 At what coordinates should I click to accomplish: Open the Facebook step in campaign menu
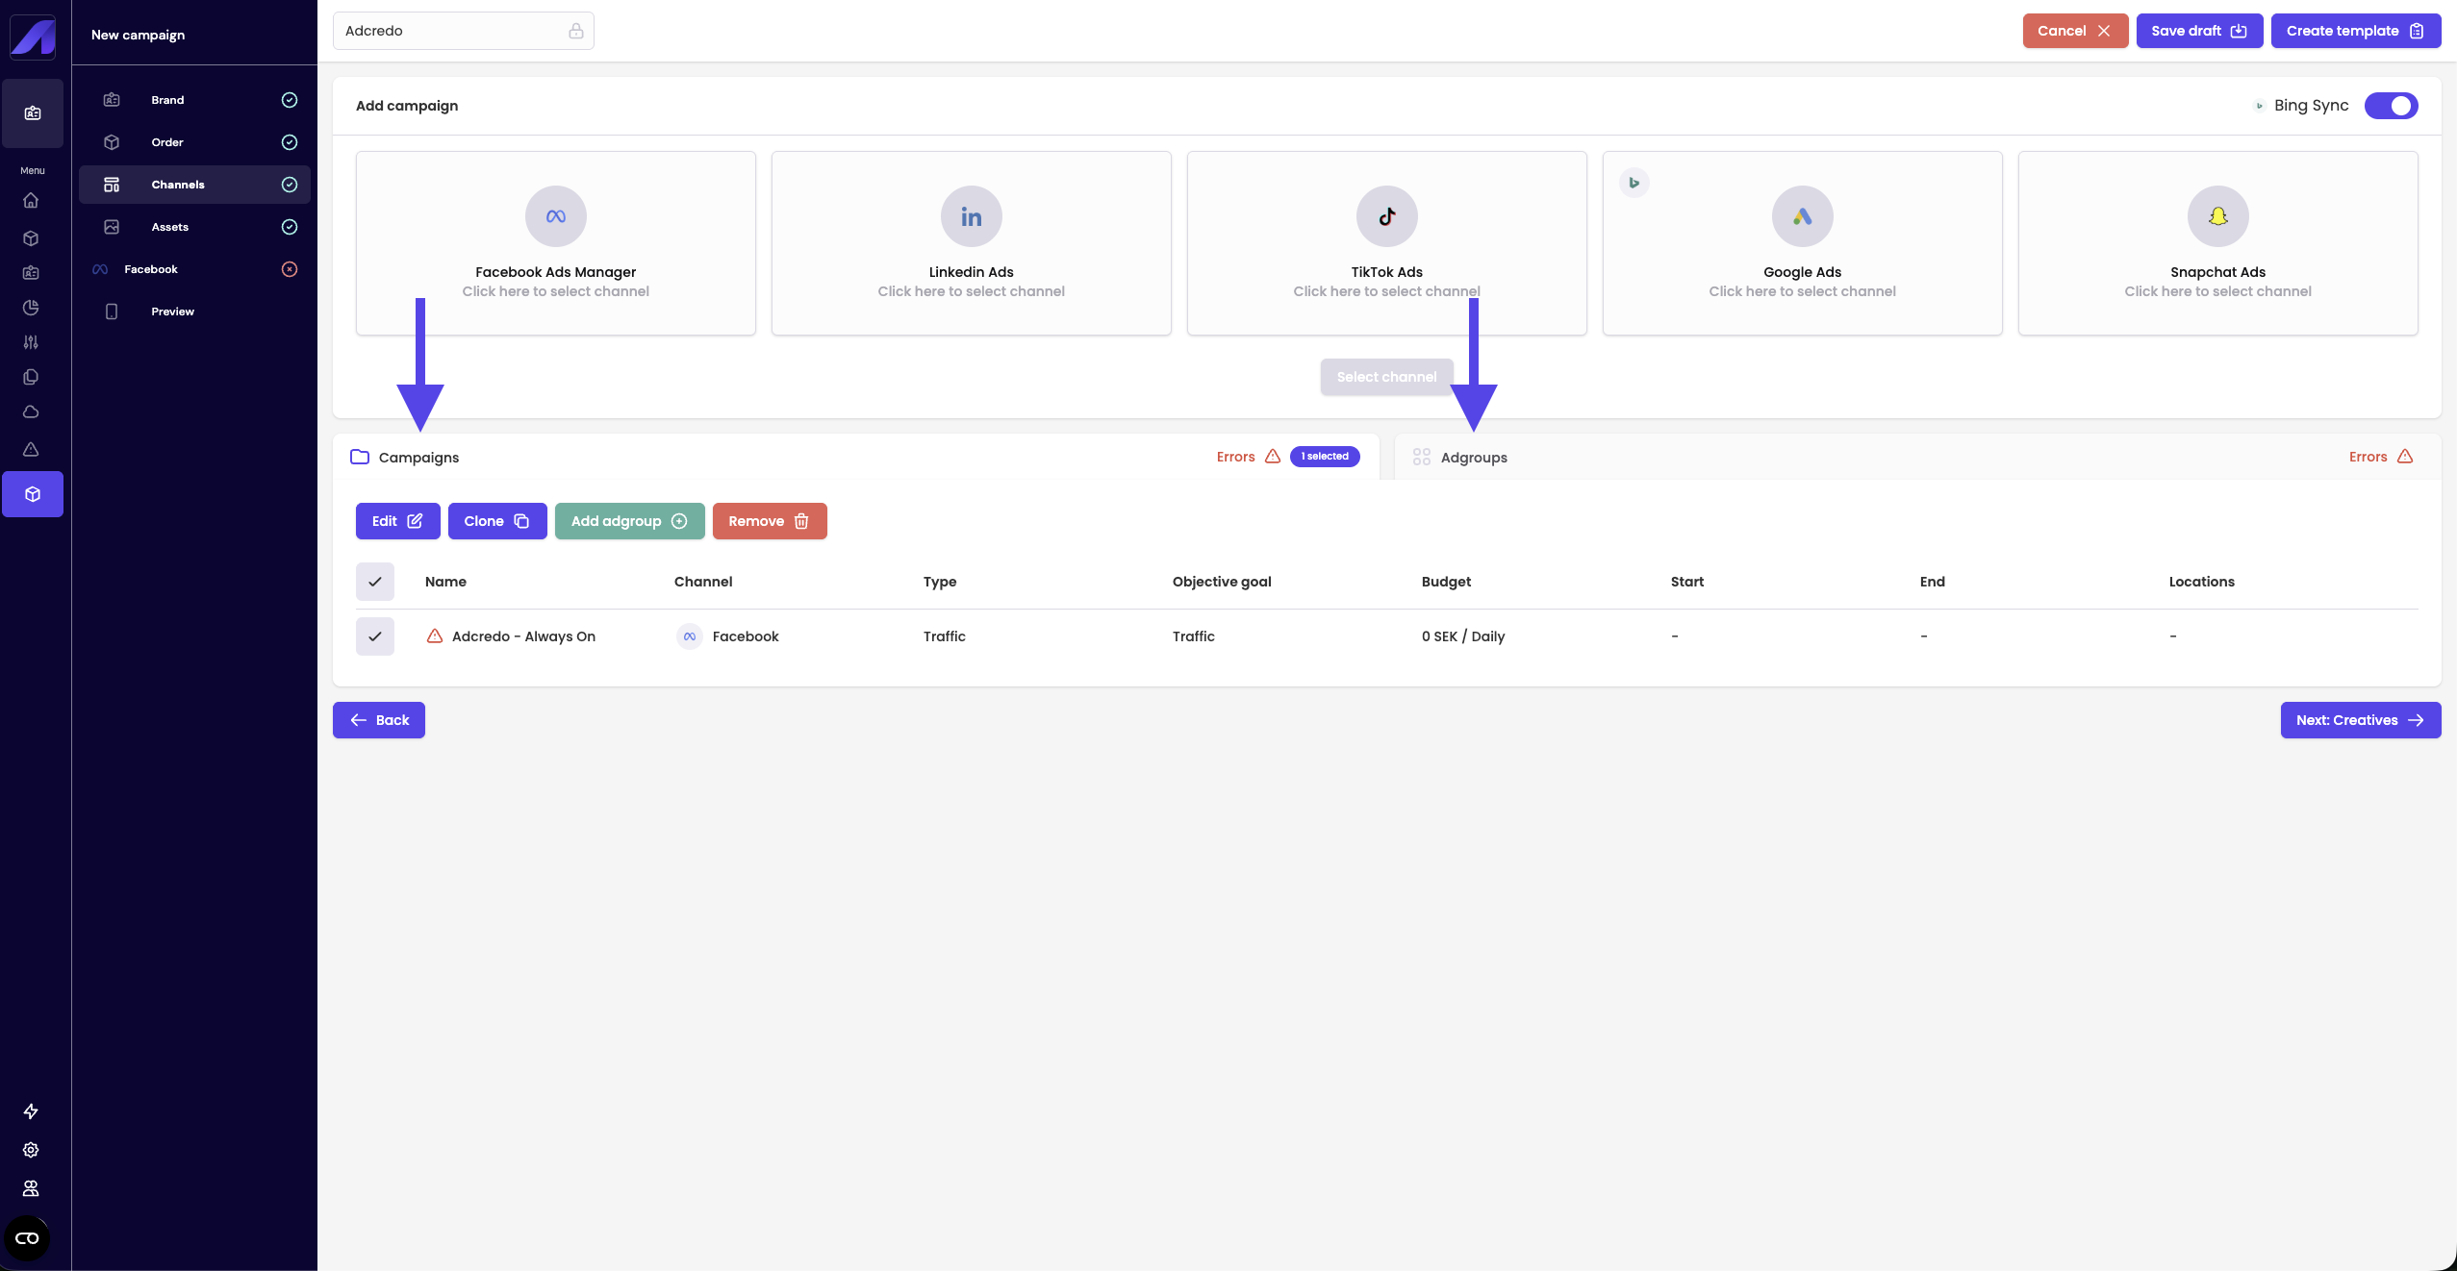tap(151, 269)
